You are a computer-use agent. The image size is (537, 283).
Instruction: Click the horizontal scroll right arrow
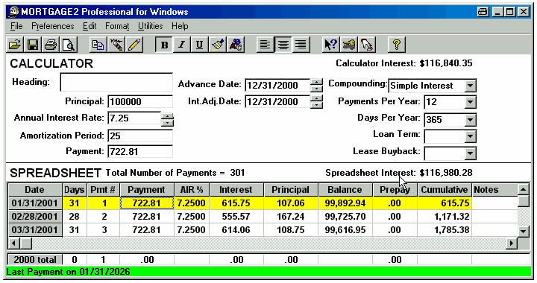point(512,244)
